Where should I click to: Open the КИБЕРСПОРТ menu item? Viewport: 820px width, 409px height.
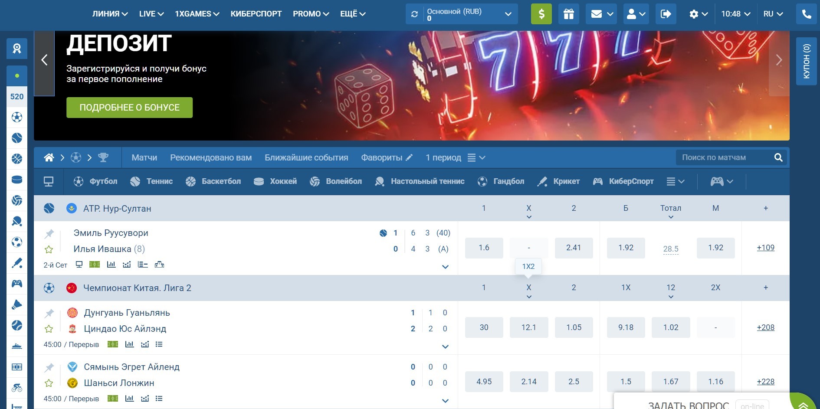point(256,14)
